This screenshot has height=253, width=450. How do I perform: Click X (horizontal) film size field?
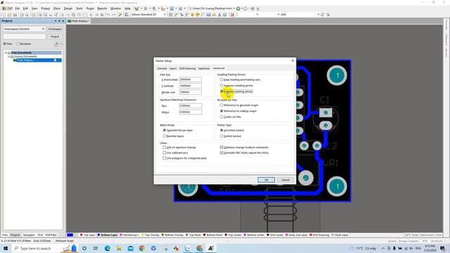191,79
